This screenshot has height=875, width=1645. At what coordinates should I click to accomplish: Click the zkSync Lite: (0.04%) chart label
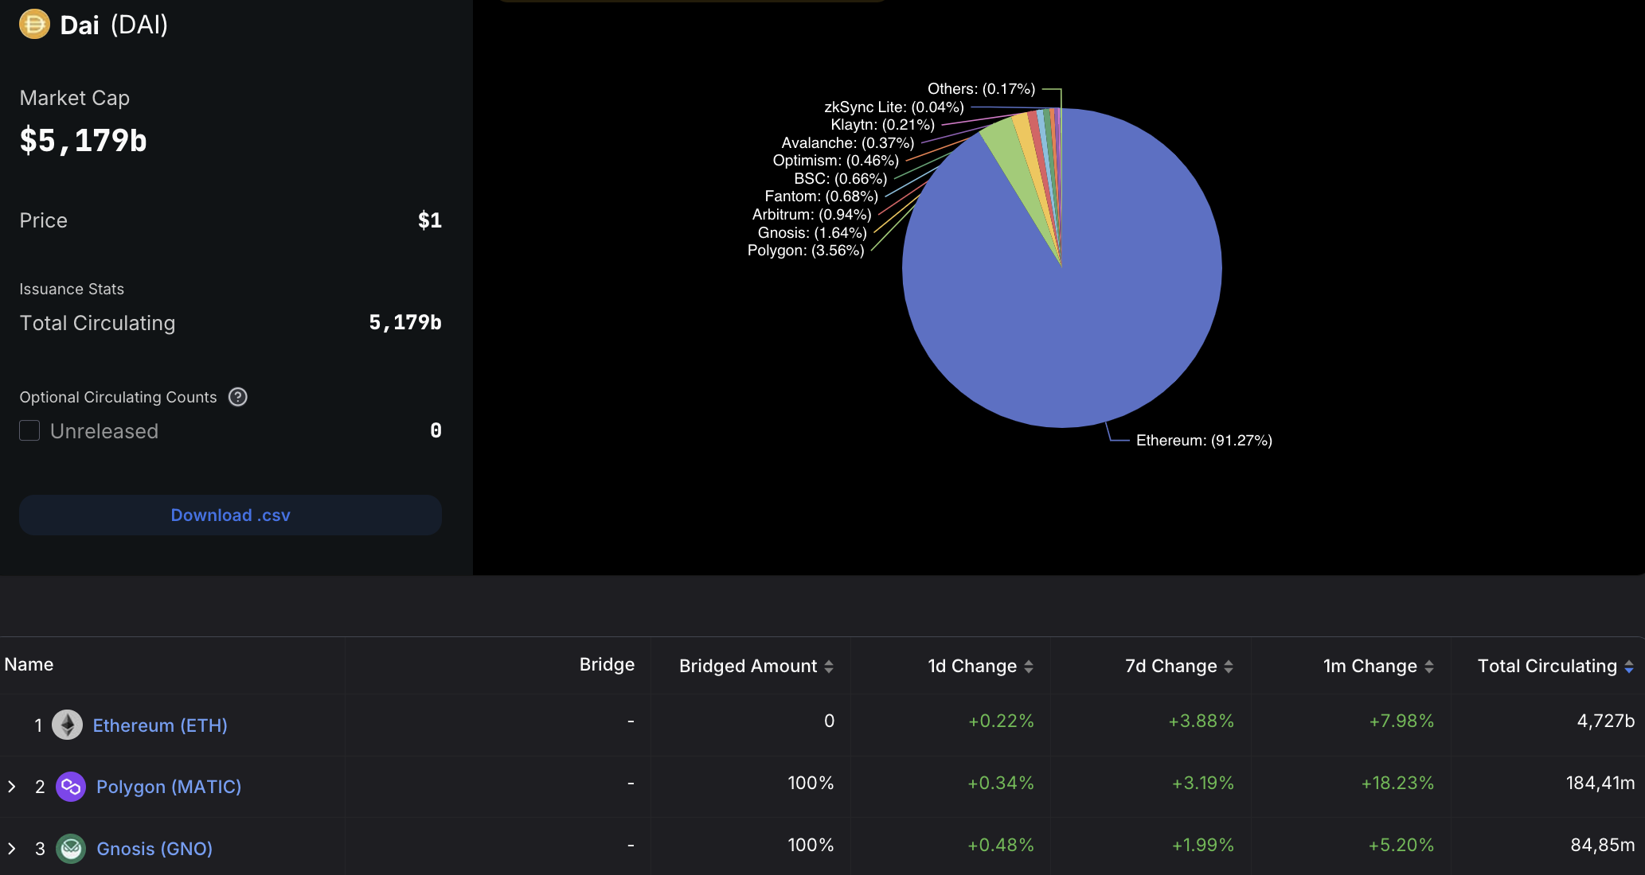[894, 107]
